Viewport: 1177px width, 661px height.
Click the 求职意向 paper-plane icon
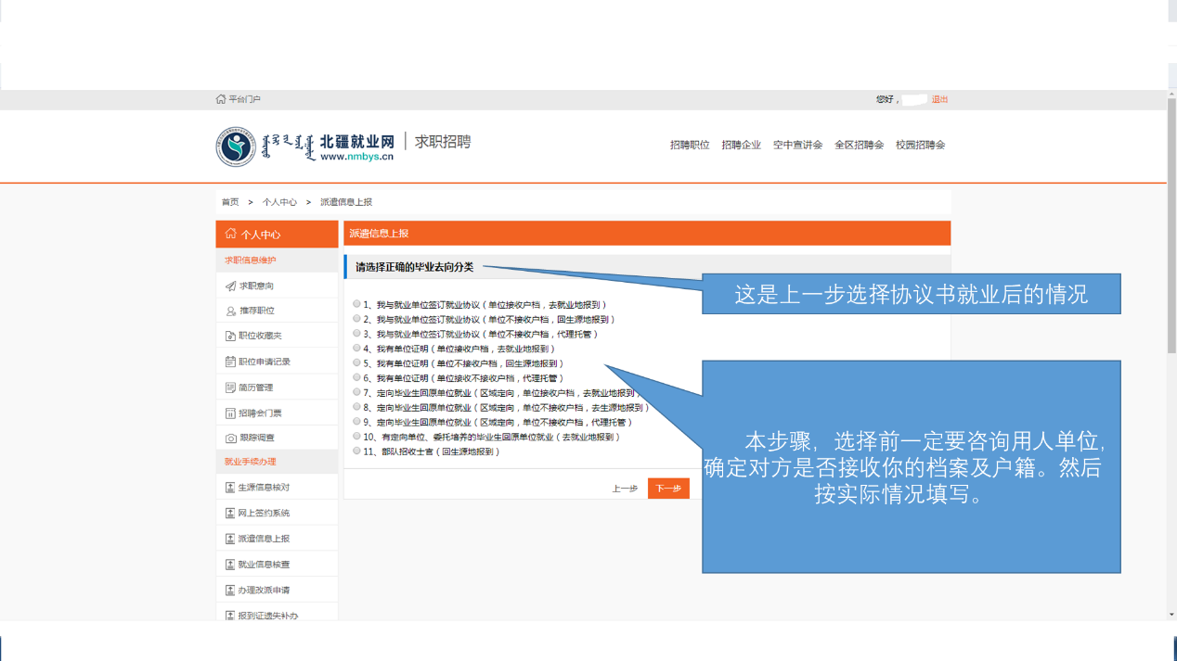pos(230,286)
